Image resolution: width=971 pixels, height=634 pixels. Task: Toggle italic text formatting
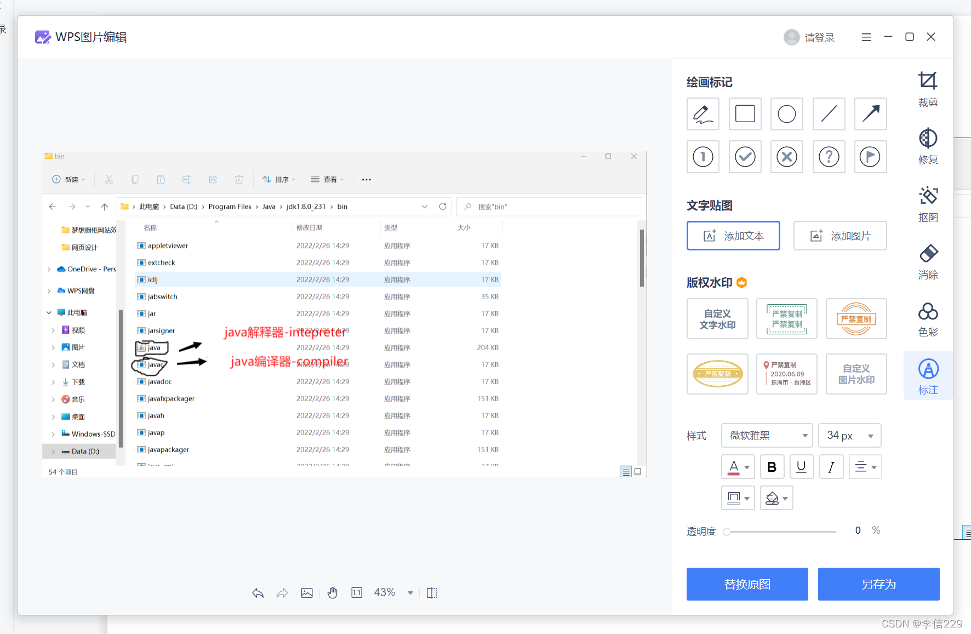(x=831, y=467)
